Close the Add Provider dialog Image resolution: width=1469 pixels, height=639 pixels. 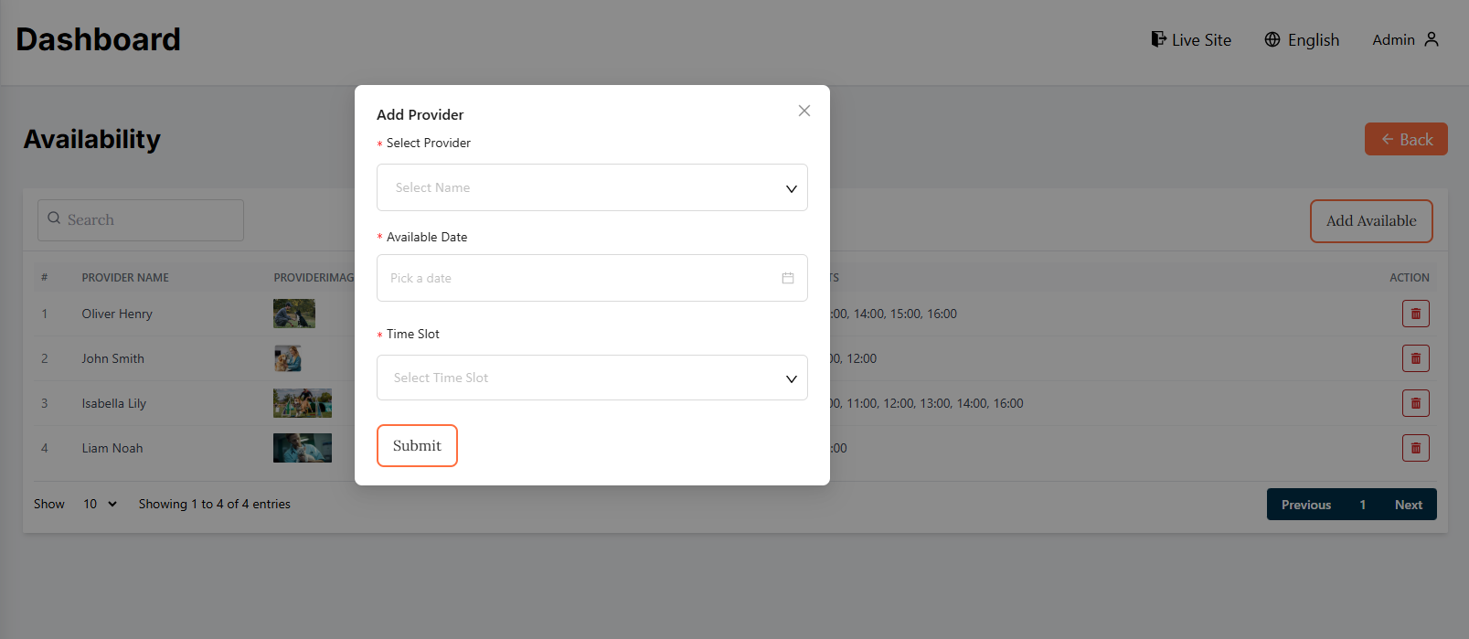pos(804,111)
